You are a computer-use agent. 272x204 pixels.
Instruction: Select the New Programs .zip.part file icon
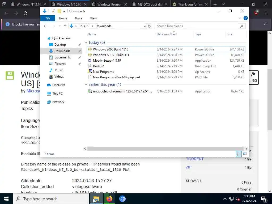click(90, 77)
